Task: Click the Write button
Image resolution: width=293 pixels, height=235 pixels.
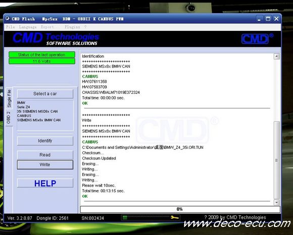Action: point(45,165)
